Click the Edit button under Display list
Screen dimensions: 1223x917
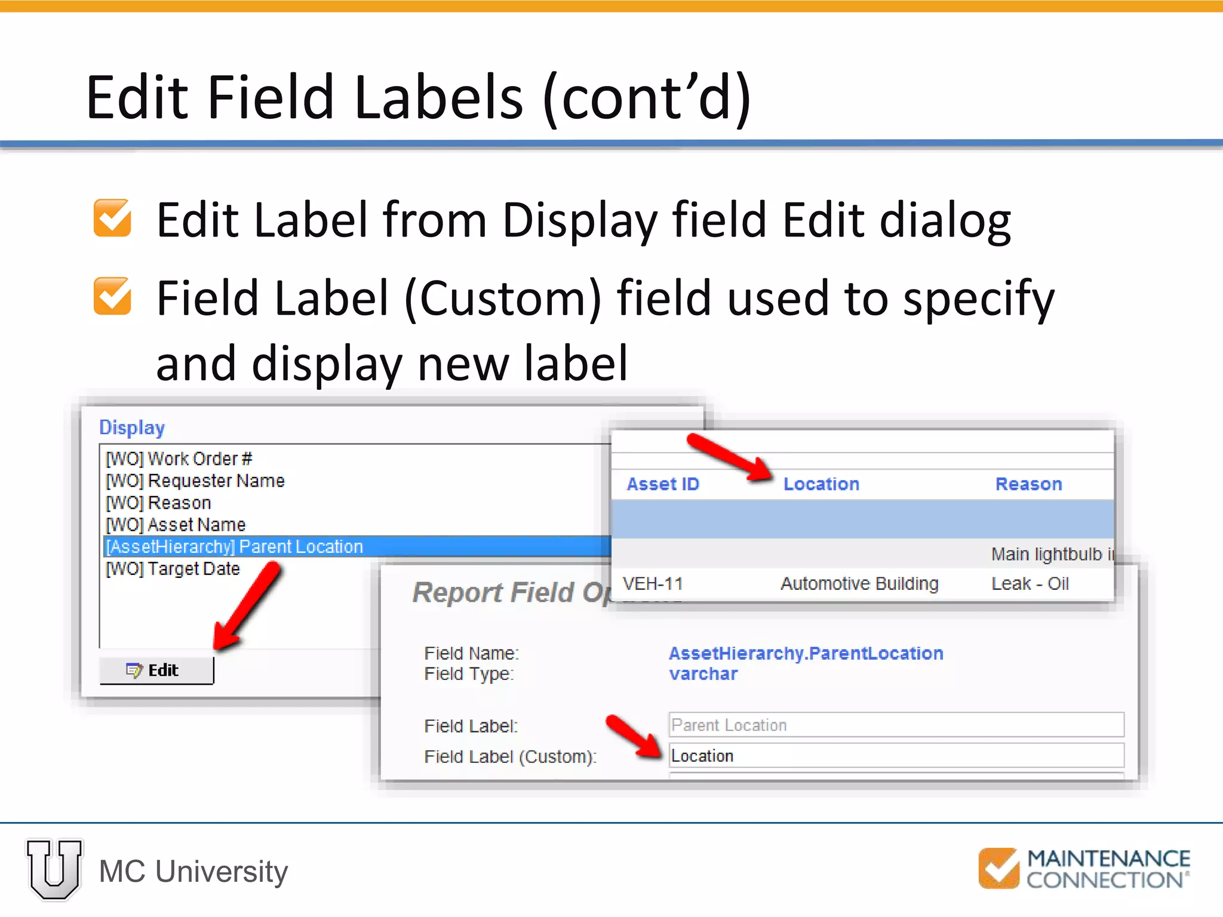tap(156, 670)
